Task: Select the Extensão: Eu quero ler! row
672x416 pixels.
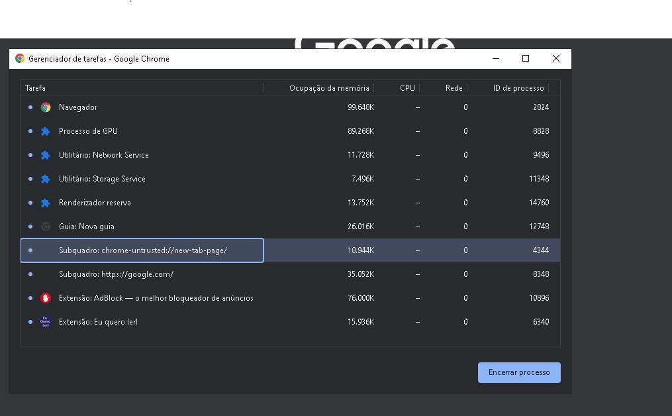Action: point(290,322)
